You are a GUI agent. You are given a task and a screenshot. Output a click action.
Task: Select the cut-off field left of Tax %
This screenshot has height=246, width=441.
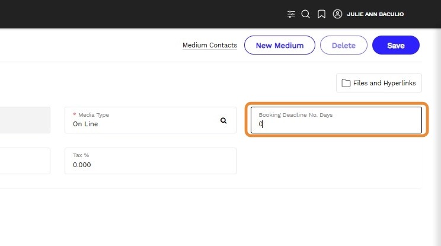[25, 161]
